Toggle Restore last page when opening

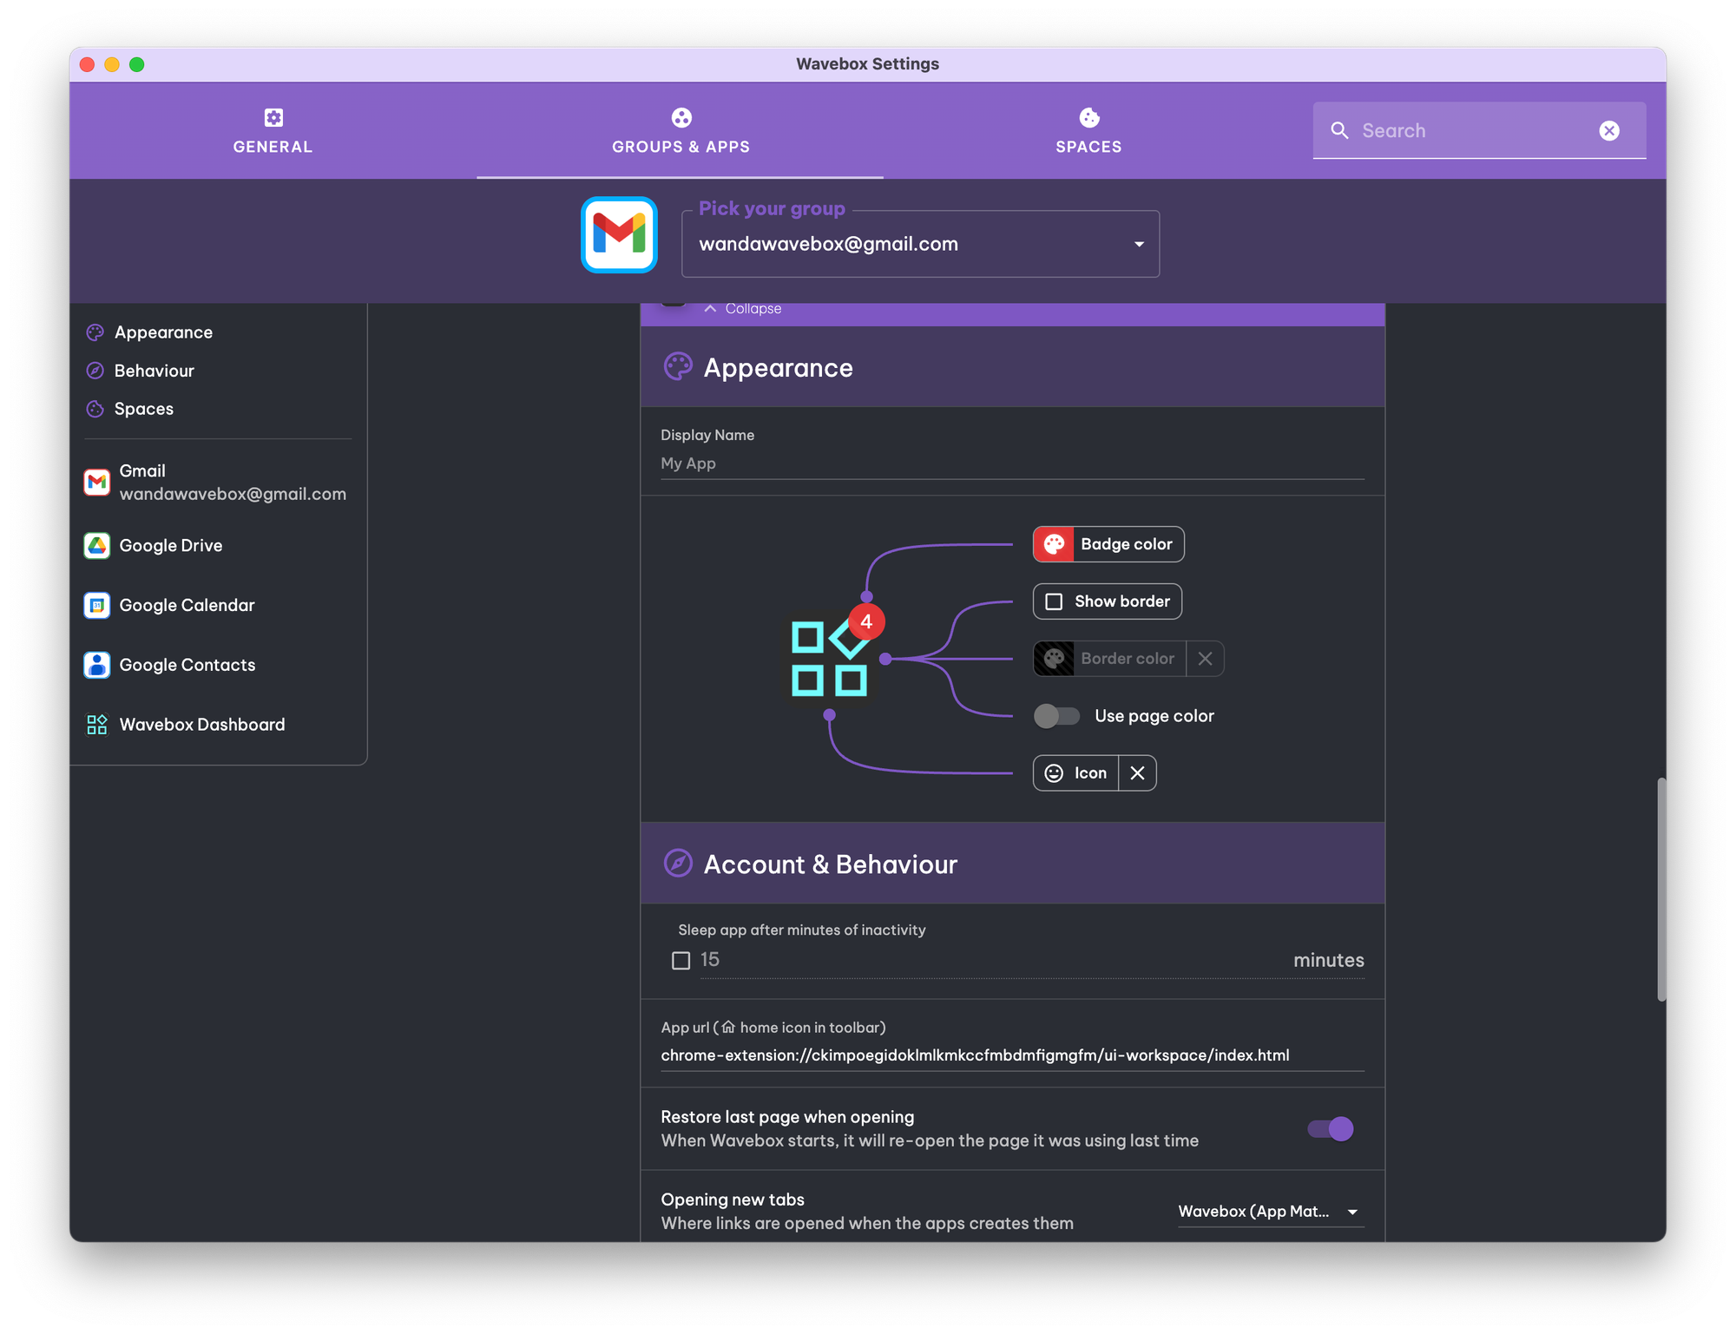click(x=1331, y=1129)
